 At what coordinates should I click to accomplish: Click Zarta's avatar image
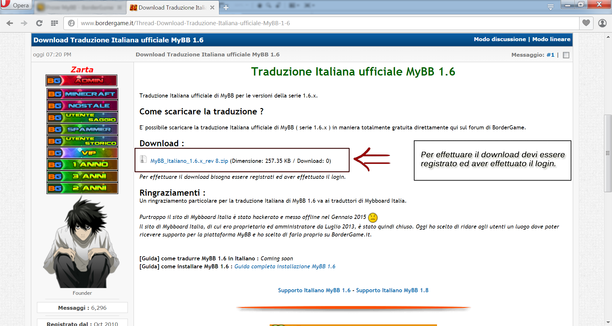click(x=82, y=242)
